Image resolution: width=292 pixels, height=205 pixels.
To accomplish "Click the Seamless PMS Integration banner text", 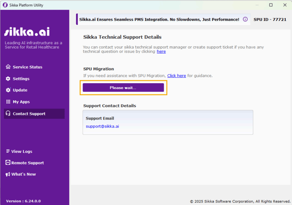I will (159, 20).
